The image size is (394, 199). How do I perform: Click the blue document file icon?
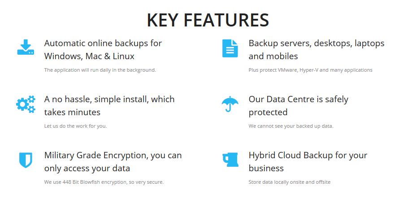(x=230, y=48)
